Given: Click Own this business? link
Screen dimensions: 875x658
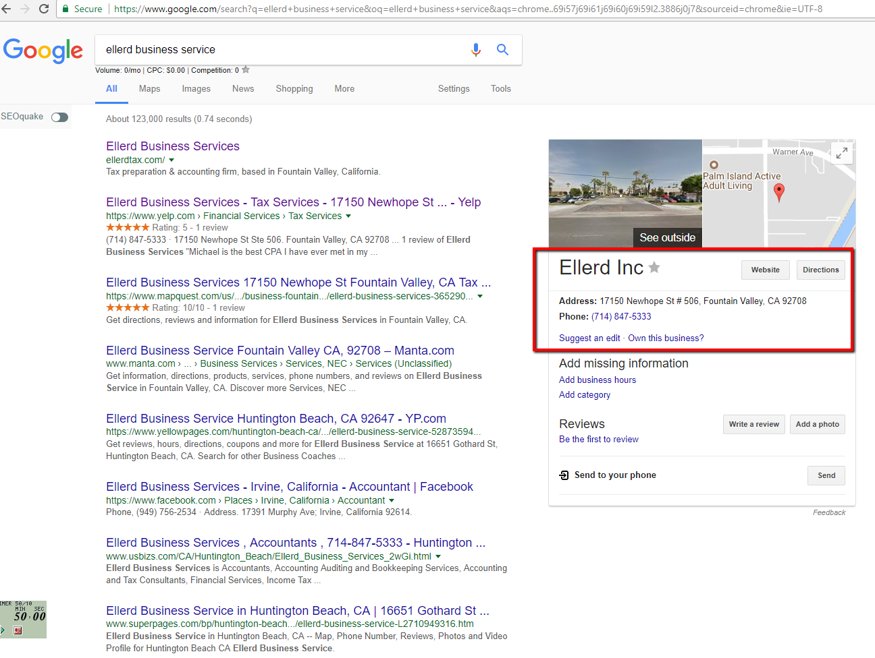Looking at the screenshot, I should [666, 338].
